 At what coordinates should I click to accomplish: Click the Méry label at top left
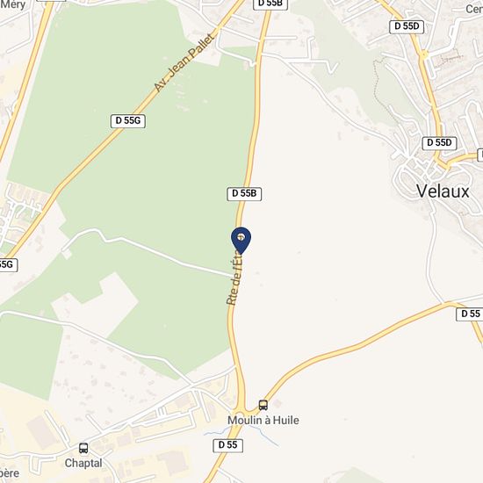[x=12, y=4]
